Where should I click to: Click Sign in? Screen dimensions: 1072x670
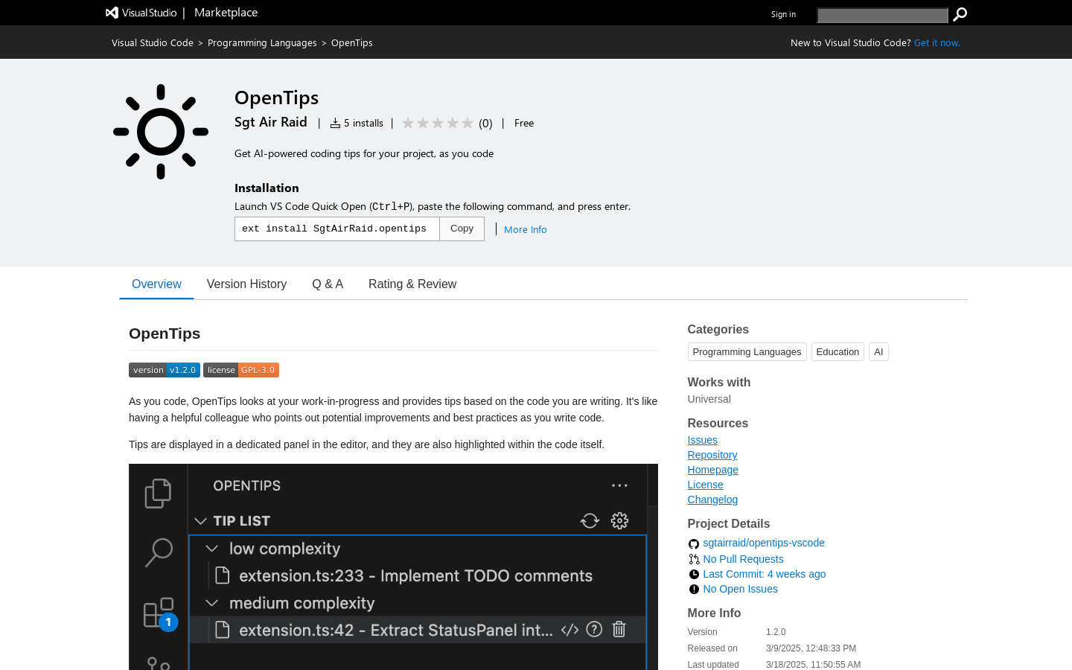783,14
